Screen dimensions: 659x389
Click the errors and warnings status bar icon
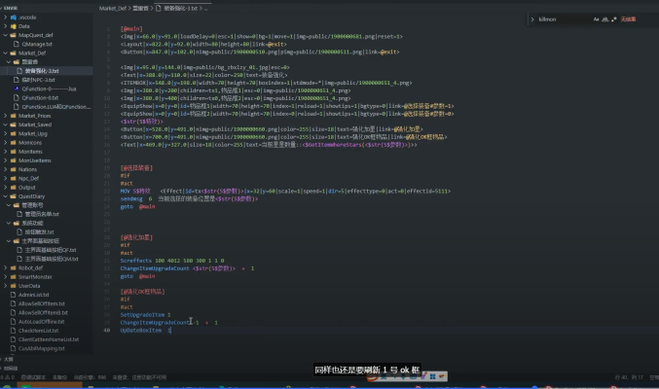click(x=10, y=377)
